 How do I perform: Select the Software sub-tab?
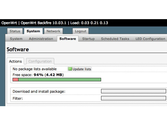(68, 39)
